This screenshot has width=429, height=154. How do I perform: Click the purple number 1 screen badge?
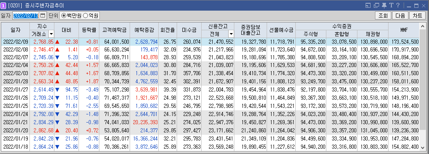(4, 5)
